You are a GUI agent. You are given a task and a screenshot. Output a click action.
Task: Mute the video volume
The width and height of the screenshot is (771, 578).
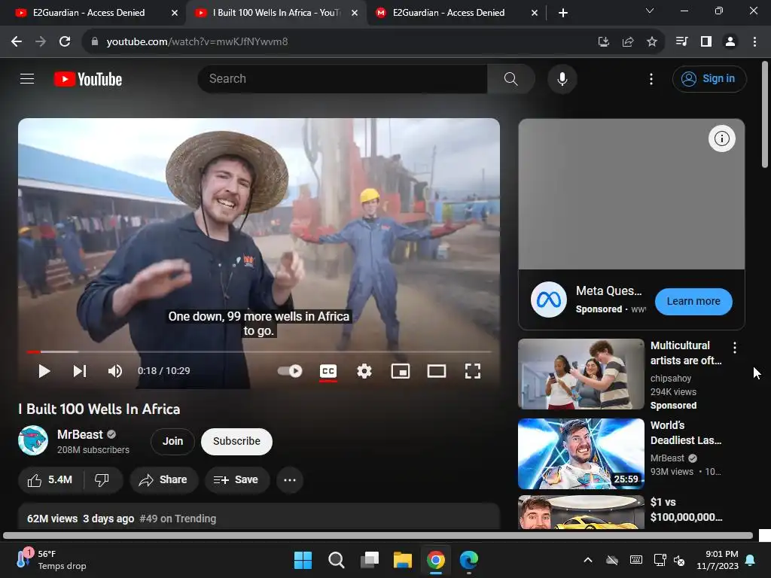click(x=115, y=371)
